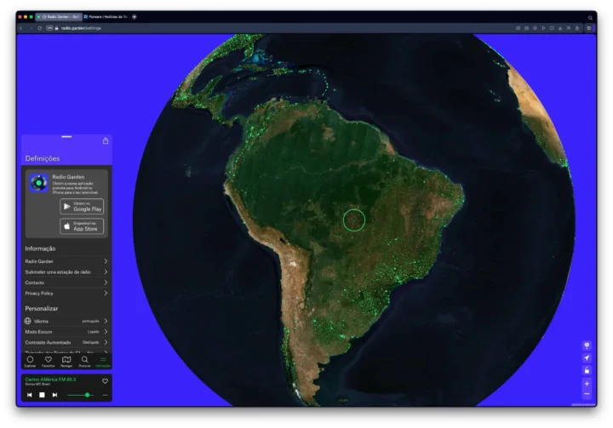
Task: Switch to the Procurar search tab
Action: click(85, 361)
